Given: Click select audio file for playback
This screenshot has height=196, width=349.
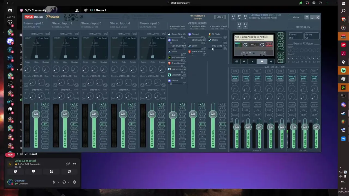Looking at the screenshot, I should pyautogui.click(x=254, y=38).
